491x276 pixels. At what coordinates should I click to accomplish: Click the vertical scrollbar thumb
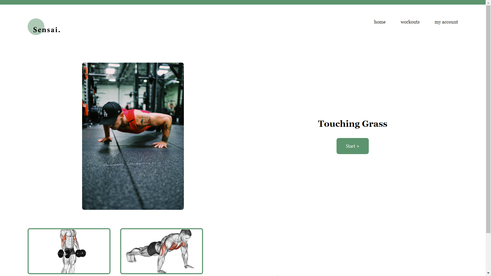click(x=488, y=119)
